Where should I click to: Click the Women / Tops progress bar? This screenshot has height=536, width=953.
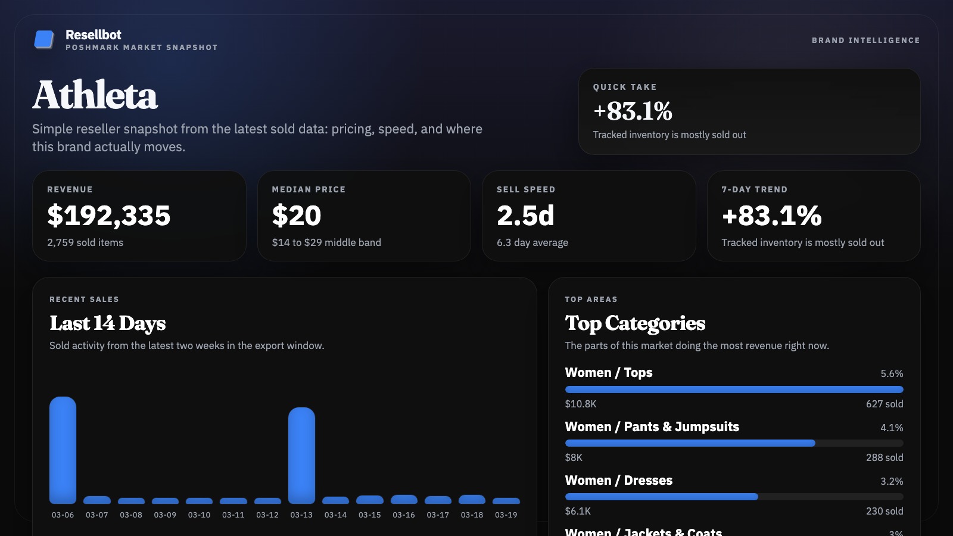coord(734,389)
